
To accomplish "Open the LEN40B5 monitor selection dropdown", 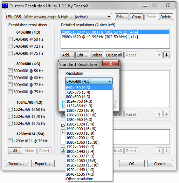I will tap(58, 17).
